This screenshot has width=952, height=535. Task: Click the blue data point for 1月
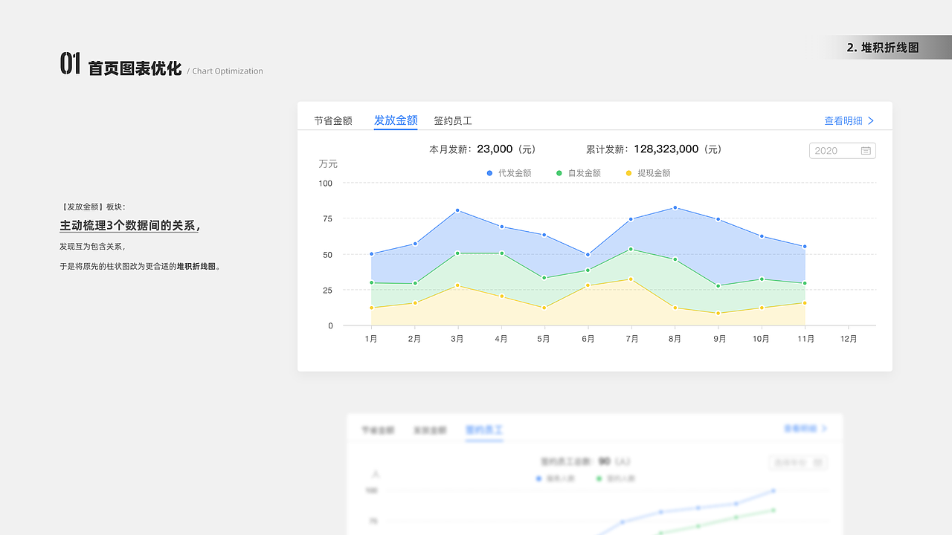coord(371,254)
